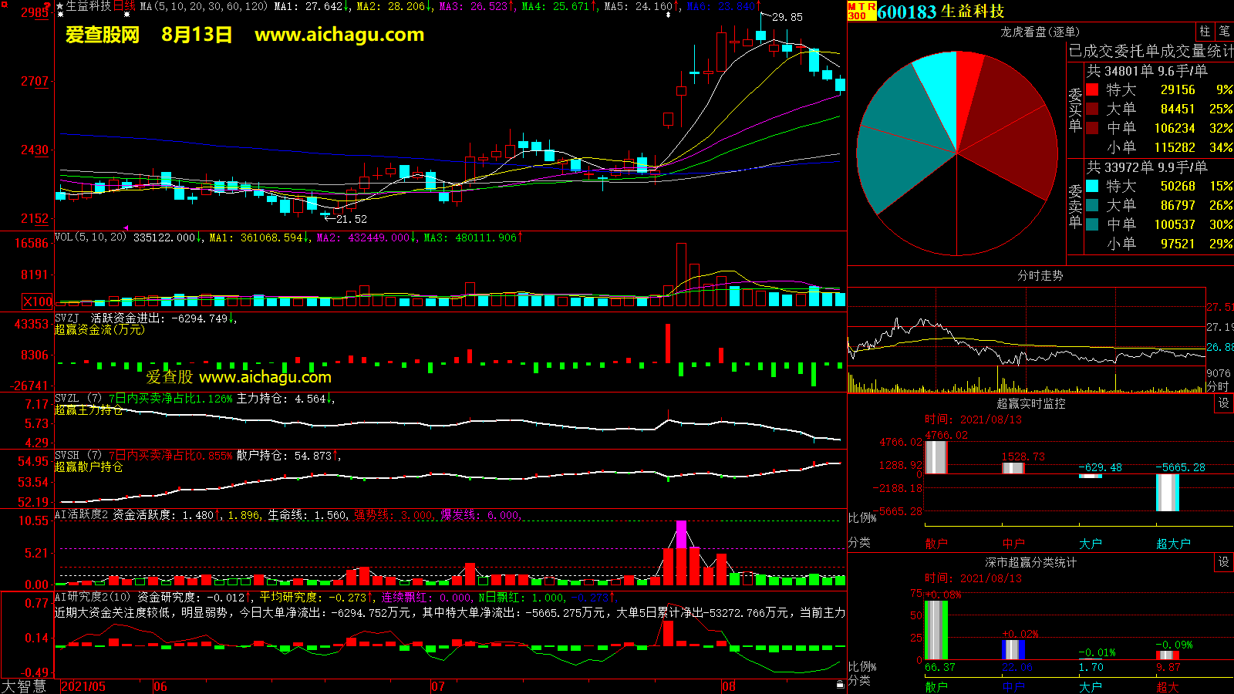Select the 08 month marker on timeline
The width and height of the screenshot is (1234, 694).
[x=728, y=686]
